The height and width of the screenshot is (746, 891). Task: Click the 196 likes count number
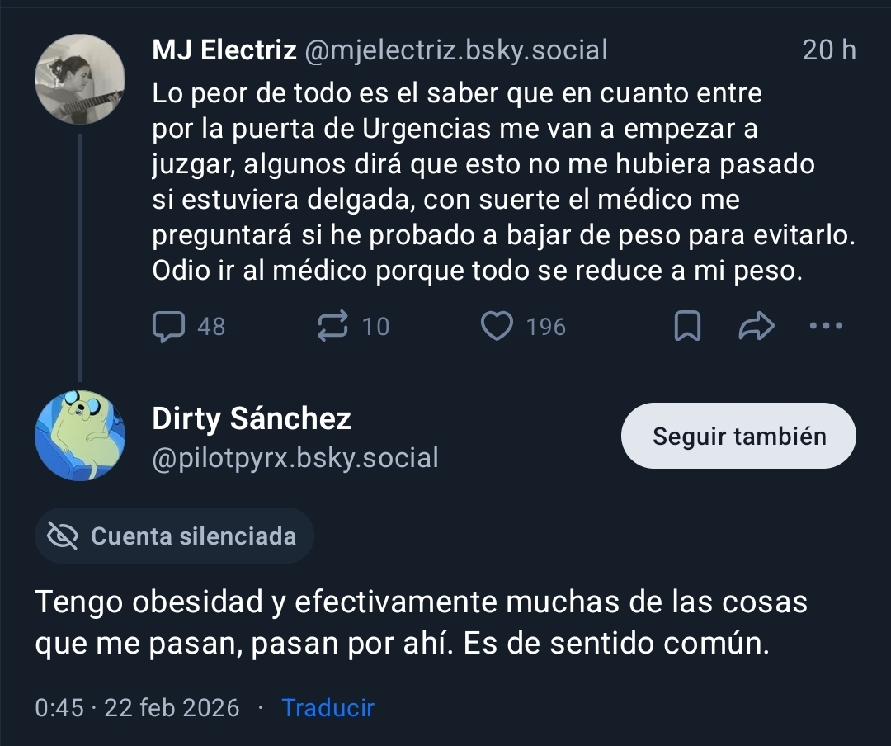pyautogui.click(x=546, y=327)
